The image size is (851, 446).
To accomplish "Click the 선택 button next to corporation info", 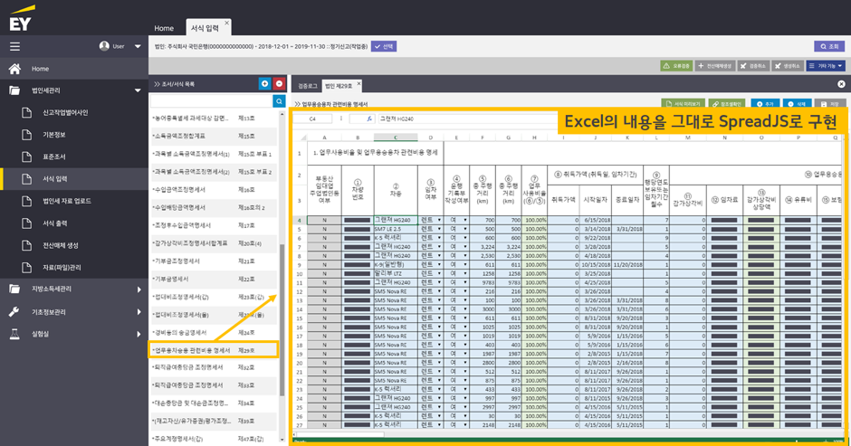I will (384, 47).
